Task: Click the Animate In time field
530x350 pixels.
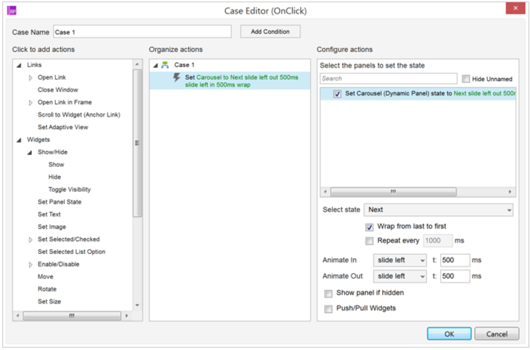Action: point(455,260)
